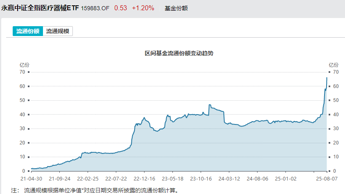Screen dimensions: 345x194
Task: Click the left axis unit label 亿份
Action: coord(24,65)
